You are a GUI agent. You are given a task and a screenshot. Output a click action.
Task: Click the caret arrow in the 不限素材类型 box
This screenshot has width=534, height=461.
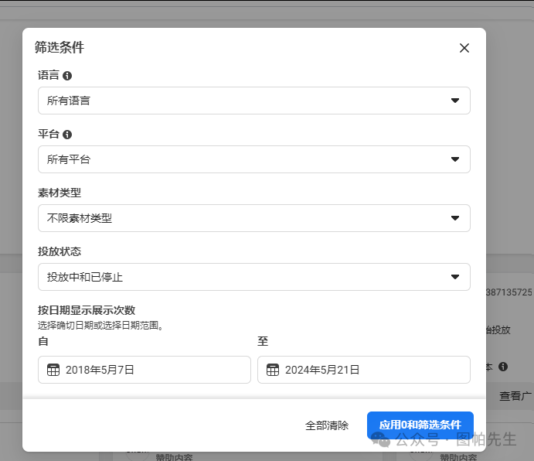pyautogui.click(x=455, y=218)
